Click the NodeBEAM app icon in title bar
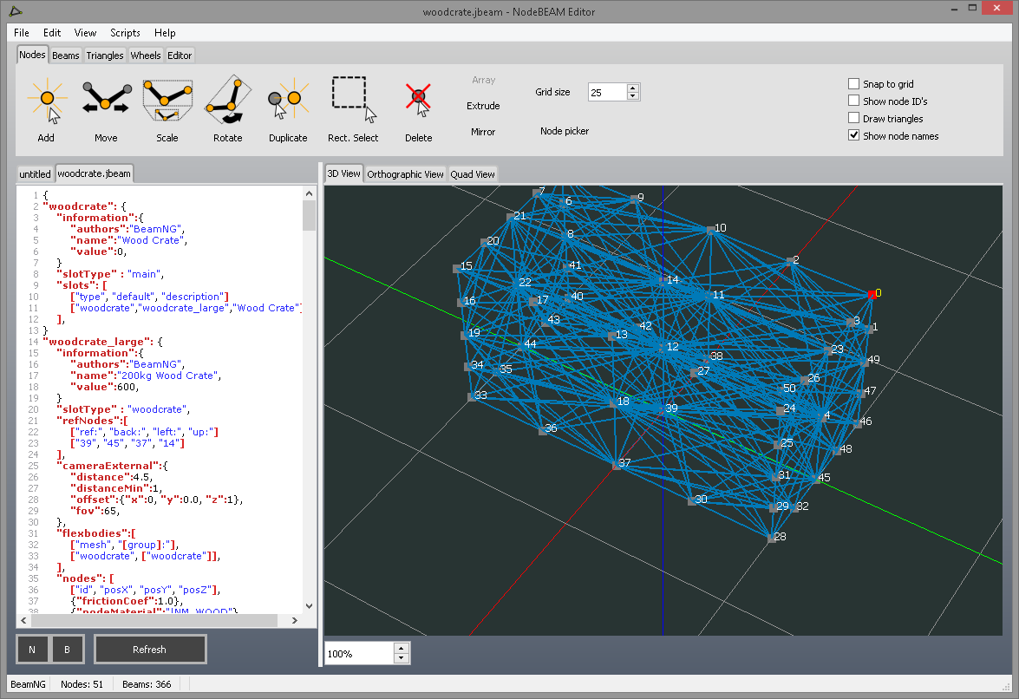 pos(16,11)
